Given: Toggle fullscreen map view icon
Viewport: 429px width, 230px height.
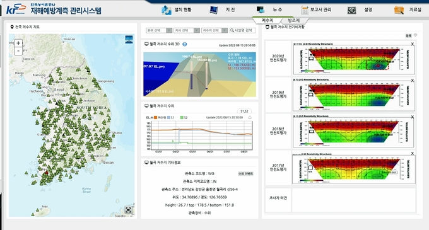Looking at the screenshot, I should [128, 210].
